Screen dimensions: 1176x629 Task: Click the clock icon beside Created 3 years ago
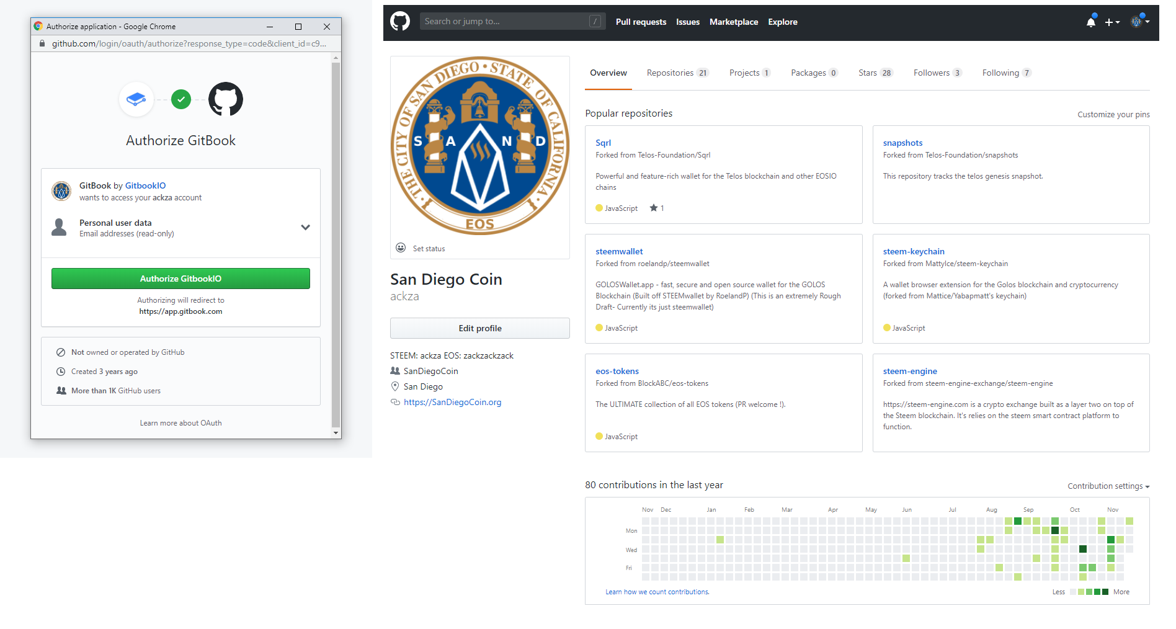61,372
